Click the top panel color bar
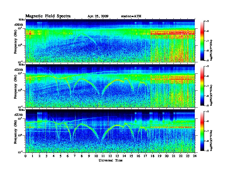 pyautogui.click(x=202, y=41)
